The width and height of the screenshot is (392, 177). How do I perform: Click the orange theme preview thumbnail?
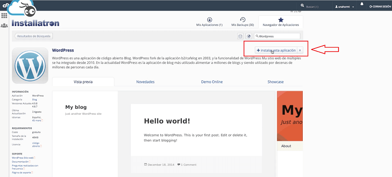coord(290,116)
